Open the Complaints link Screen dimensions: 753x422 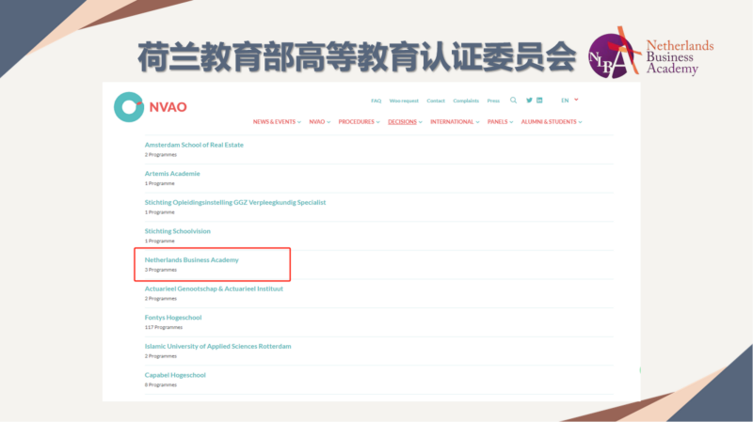[x=466, y=101]
